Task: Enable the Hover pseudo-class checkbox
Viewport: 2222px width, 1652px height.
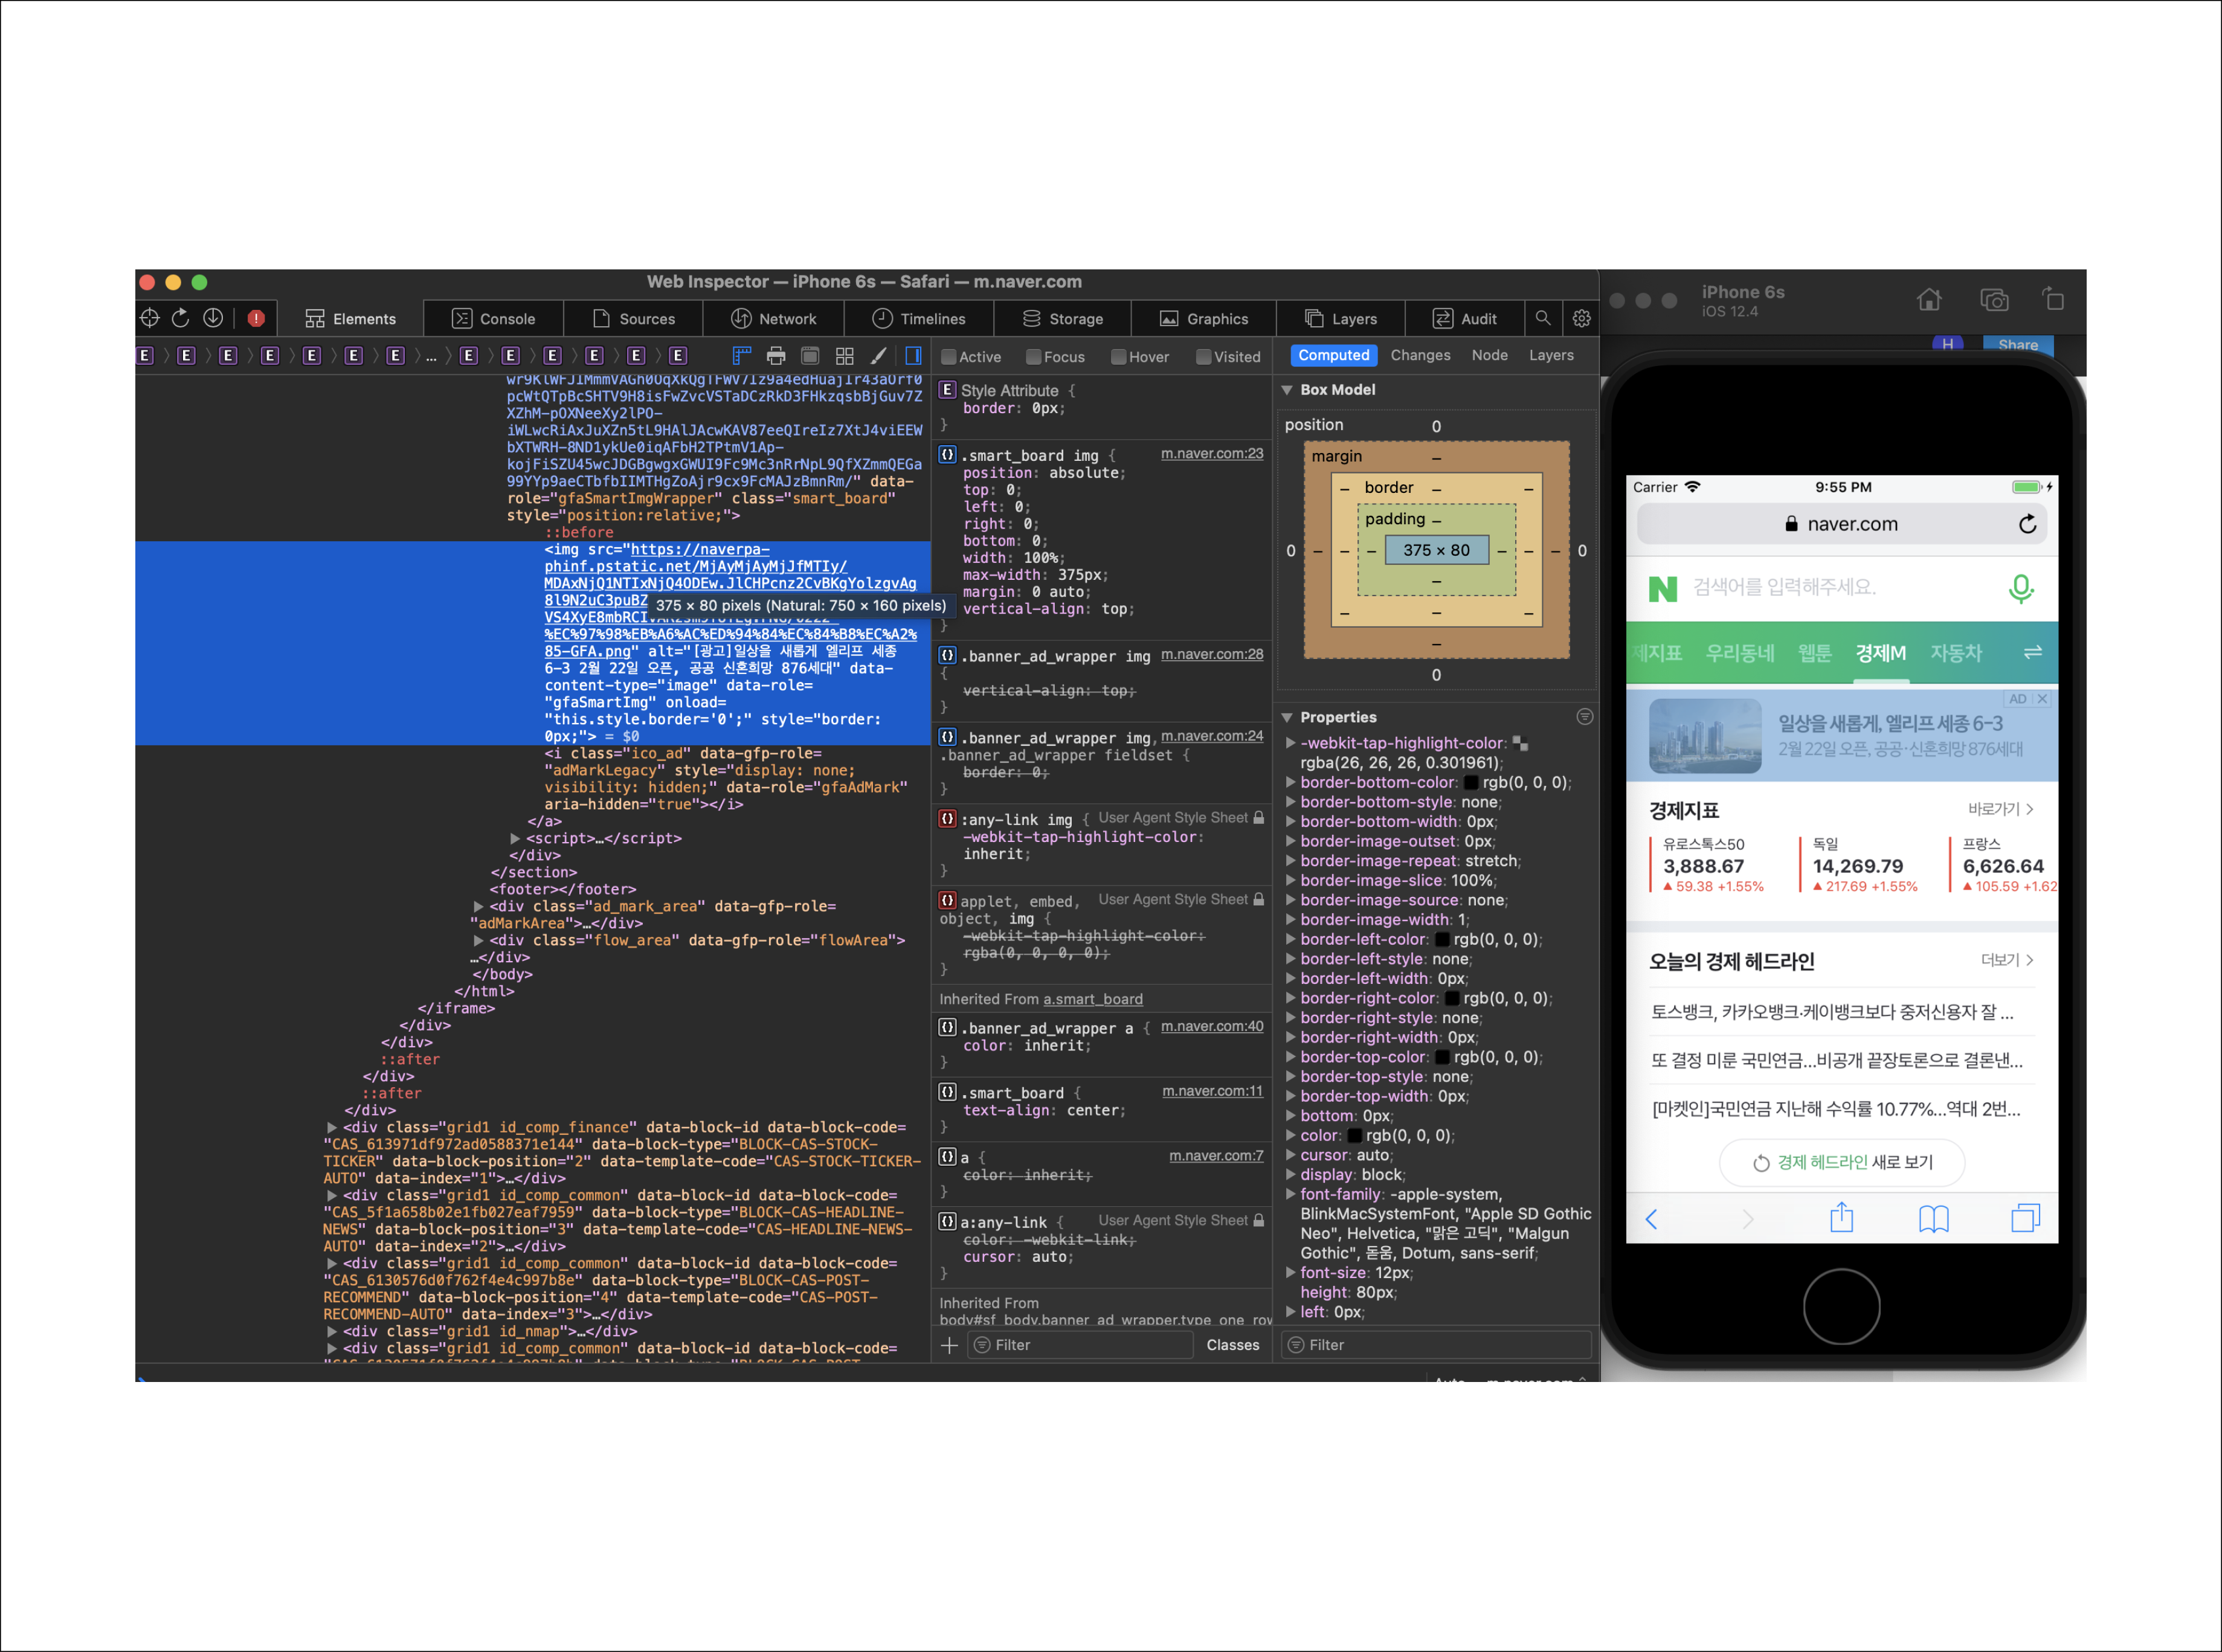Action: pos(1119,357)
